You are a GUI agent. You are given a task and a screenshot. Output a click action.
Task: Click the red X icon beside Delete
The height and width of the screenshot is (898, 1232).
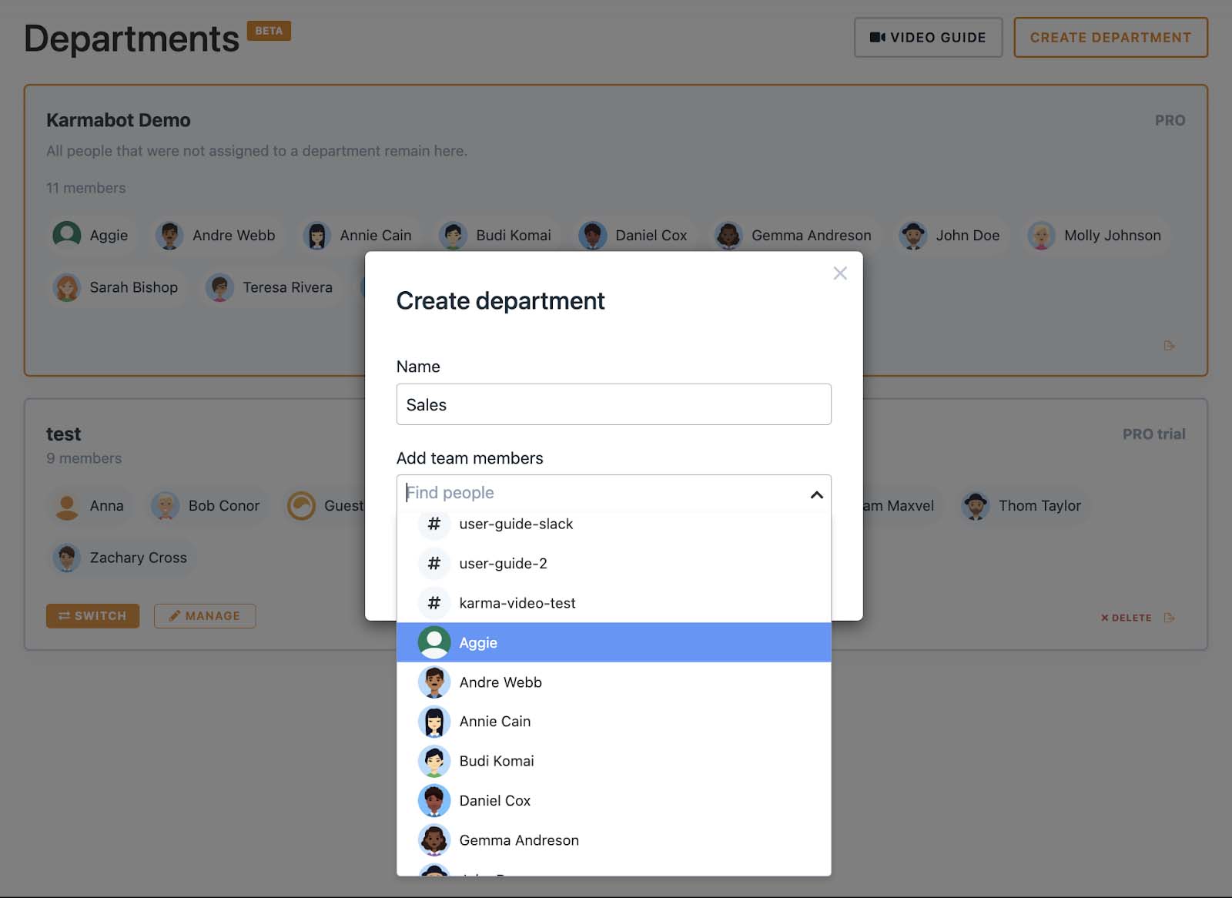point(1104,617)
